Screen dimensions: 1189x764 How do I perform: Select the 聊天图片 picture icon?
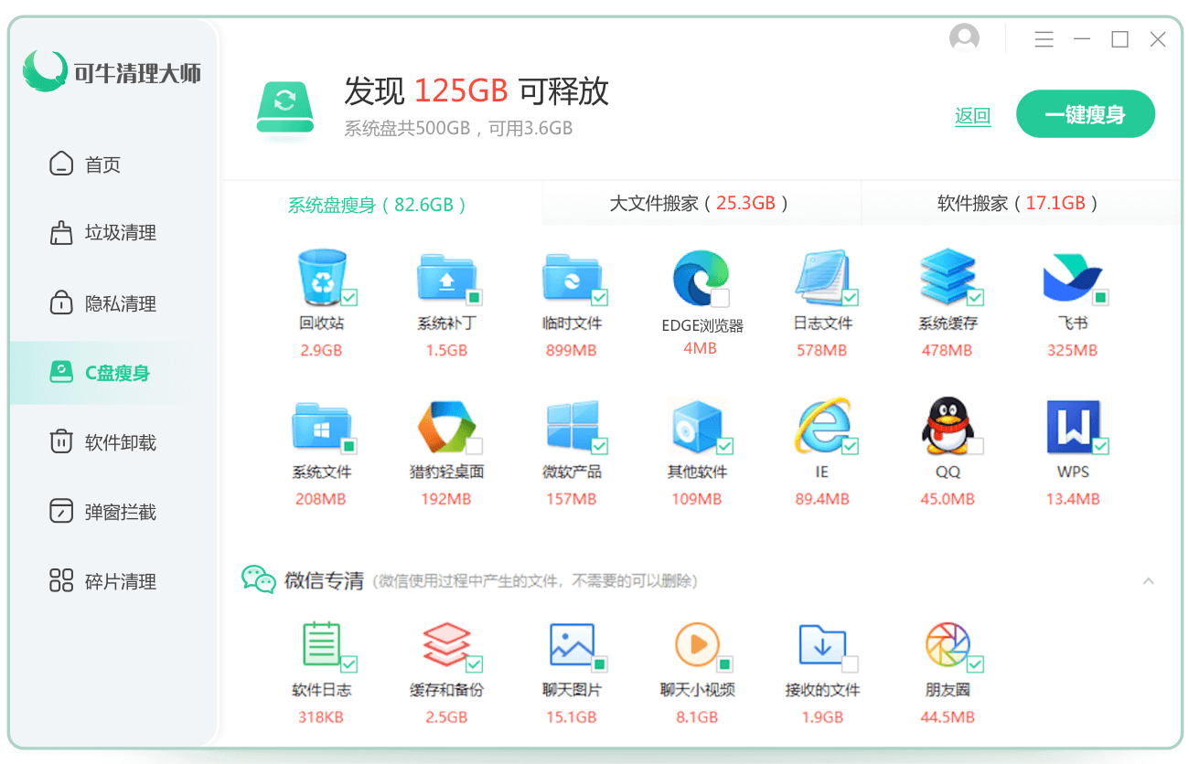573,645
